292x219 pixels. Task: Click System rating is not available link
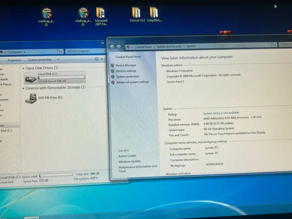[x=221, y=113]
